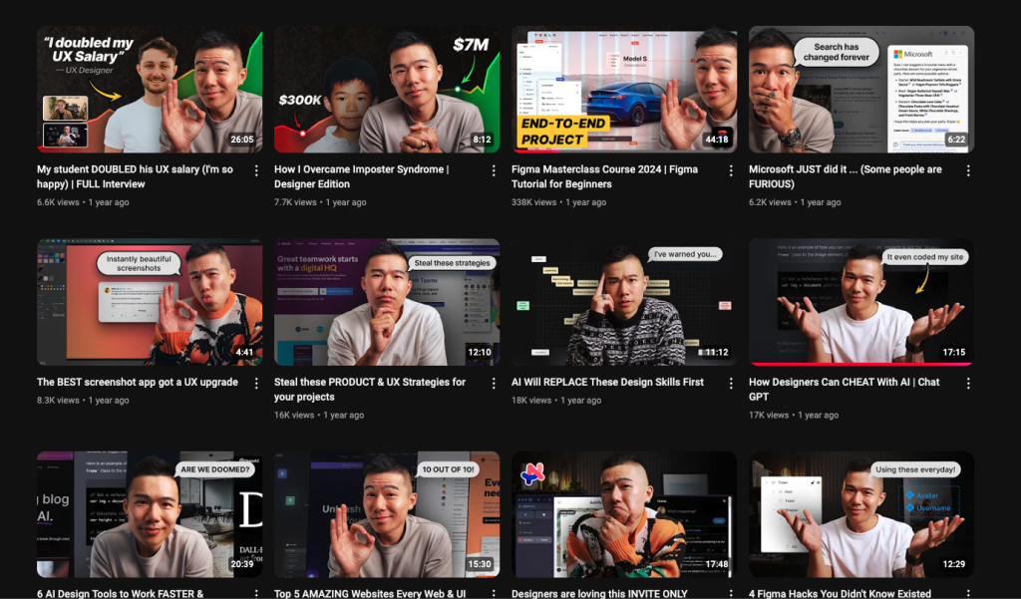1021x599 pixels.
Task: Open the '10 OUT OF 10!' thumbnail
Action: click(387, 514)
